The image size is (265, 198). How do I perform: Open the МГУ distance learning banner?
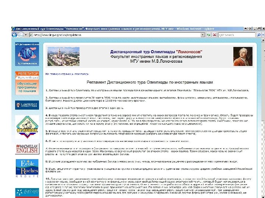point(27,54)
